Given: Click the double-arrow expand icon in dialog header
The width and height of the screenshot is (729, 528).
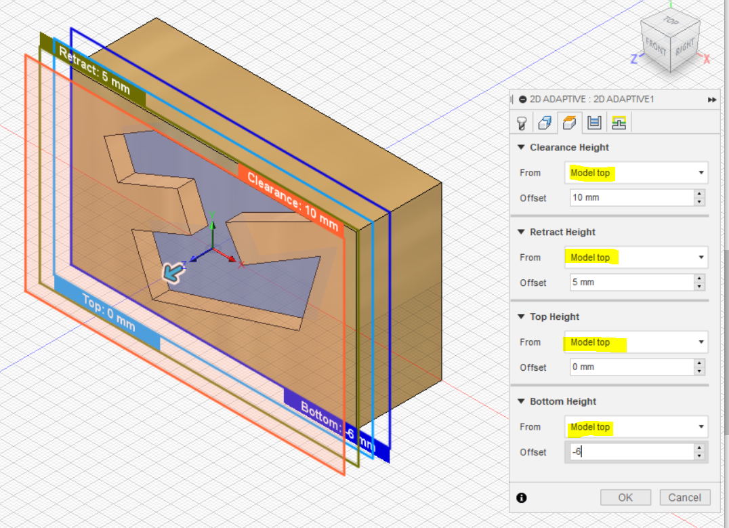Looking at the screenshot, I should (x=712, y=100).
